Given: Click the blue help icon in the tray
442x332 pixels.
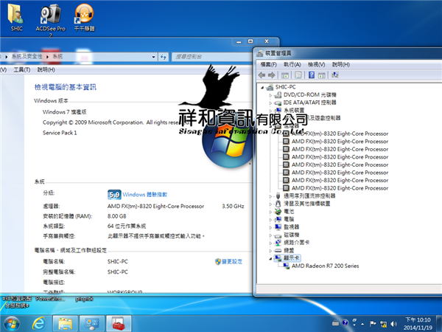Looking at the screenshot, I should (x=345, y=322).
